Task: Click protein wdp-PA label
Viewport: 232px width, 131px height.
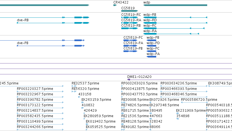Action: (x=153, y=54)
